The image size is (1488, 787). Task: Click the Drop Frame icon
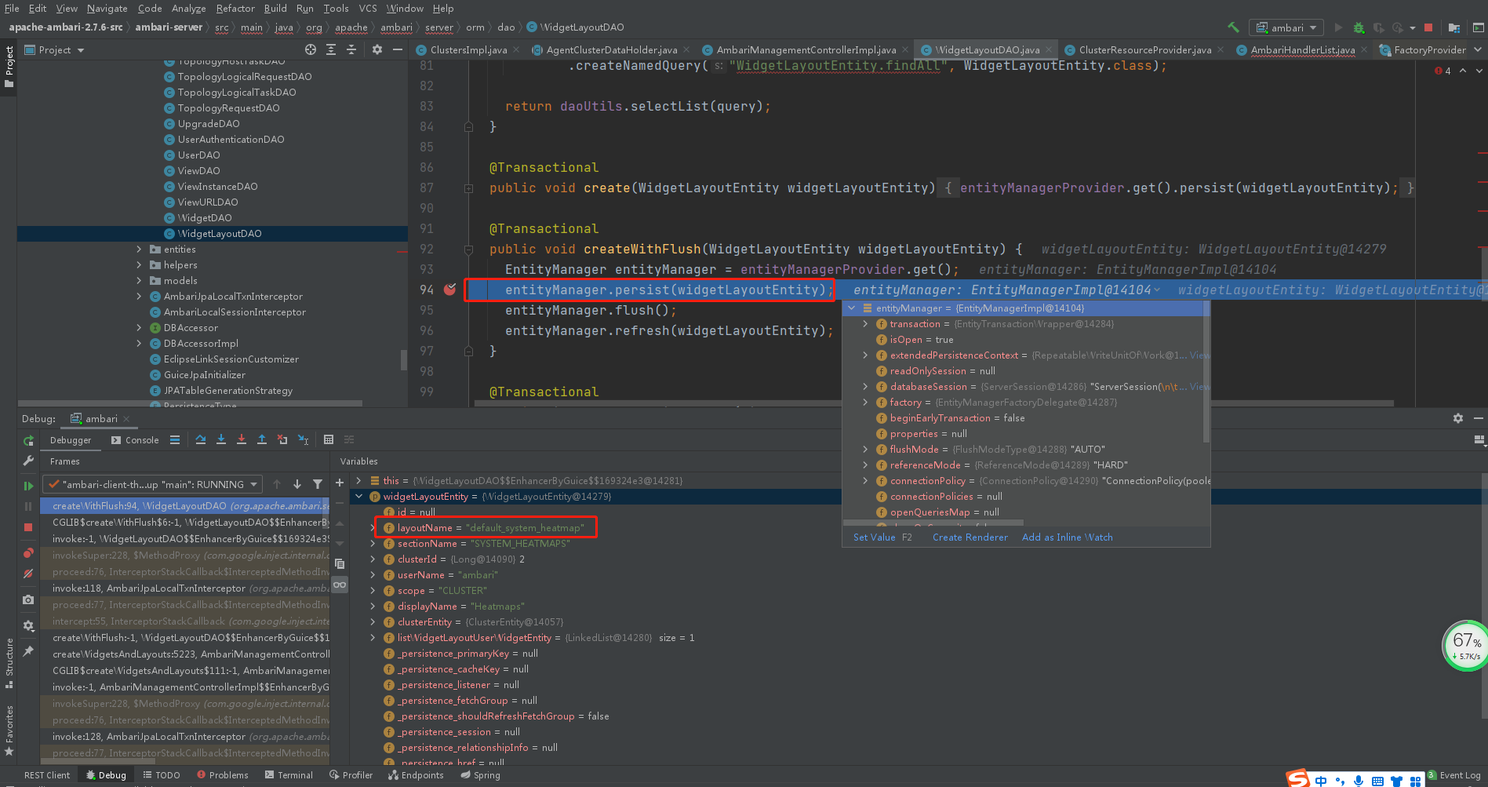coord(282,439)
